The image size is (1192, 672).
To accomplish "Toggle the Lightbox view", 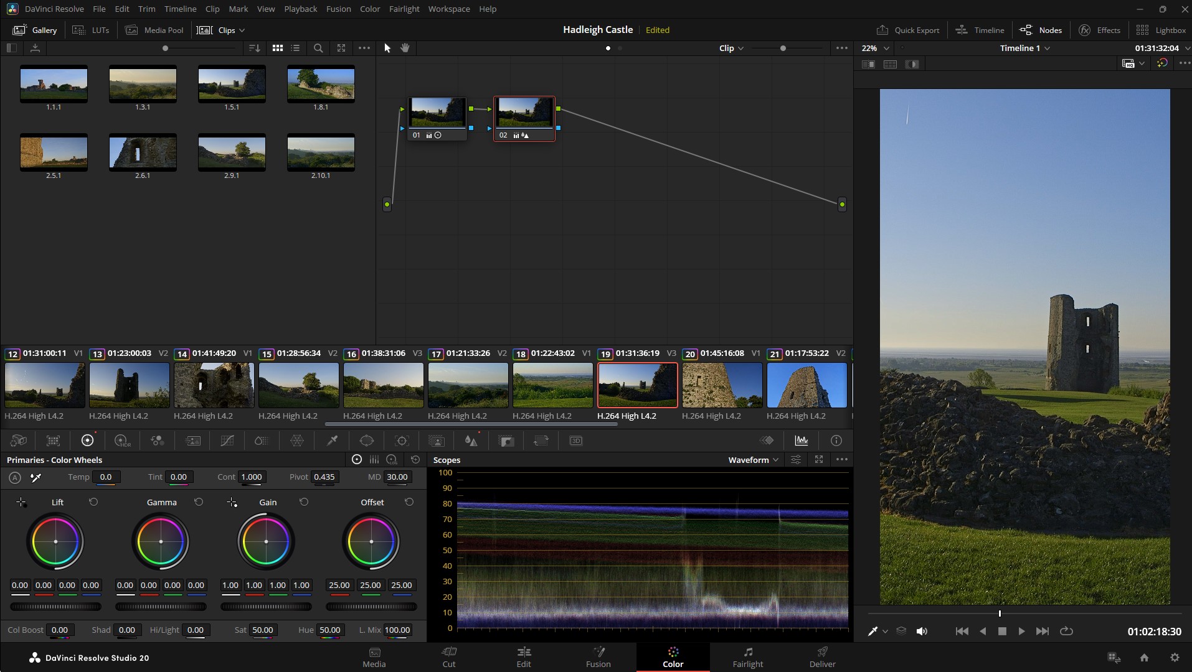I will tap(1161, 30).
